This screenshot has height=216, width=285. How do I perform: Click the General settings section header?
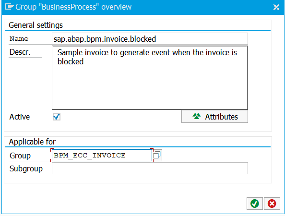36,25
